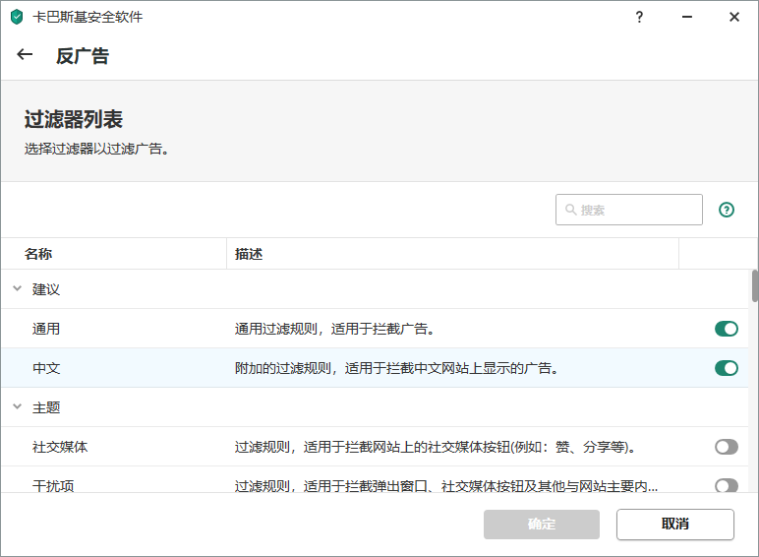Select the 中文 filter row name
The width and height of the screenshot is (759, 557).
point(46,368)
